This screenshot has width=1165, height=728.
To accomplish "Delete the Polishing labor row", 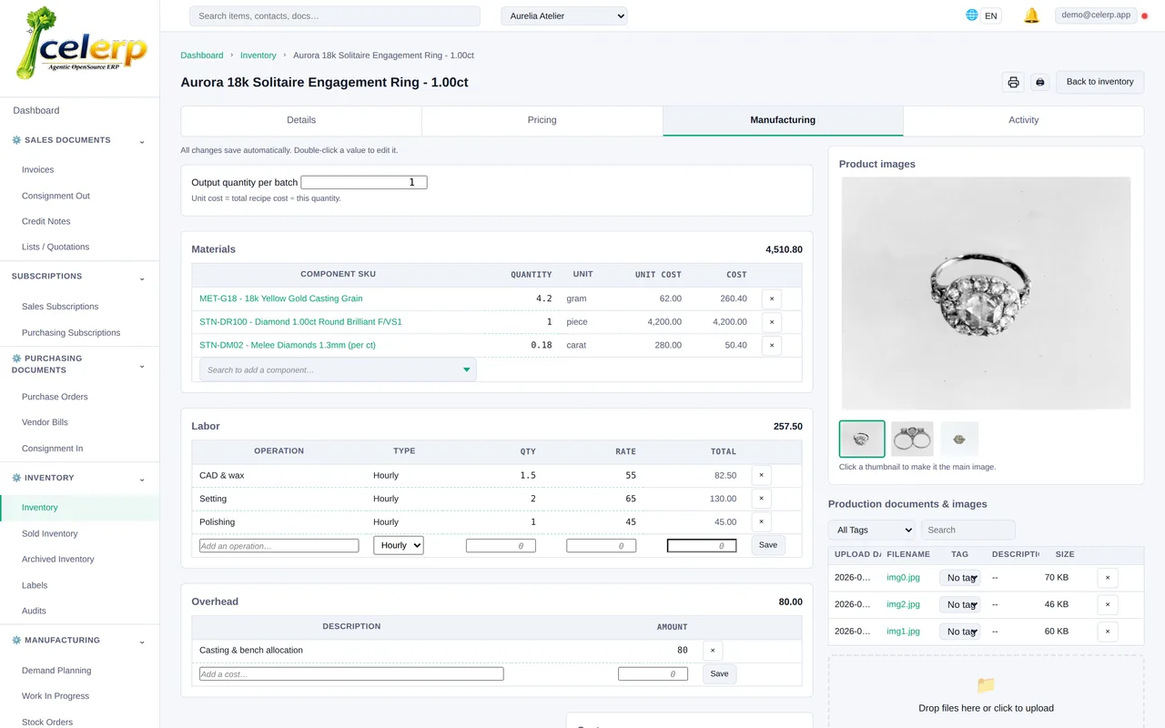I will [x=762, y=522].
